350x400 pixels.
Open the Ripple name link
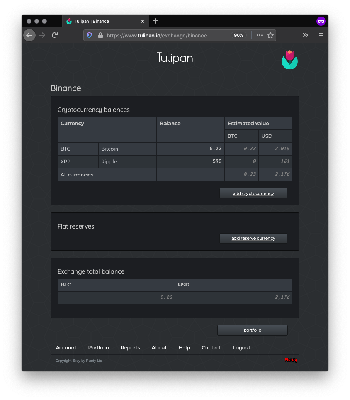tap(109, 161)
